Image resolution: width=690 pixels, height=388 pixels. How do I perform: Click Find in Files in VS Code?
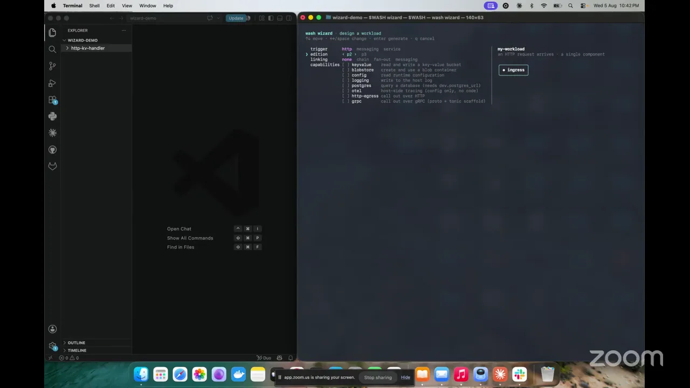coord(181,247)
